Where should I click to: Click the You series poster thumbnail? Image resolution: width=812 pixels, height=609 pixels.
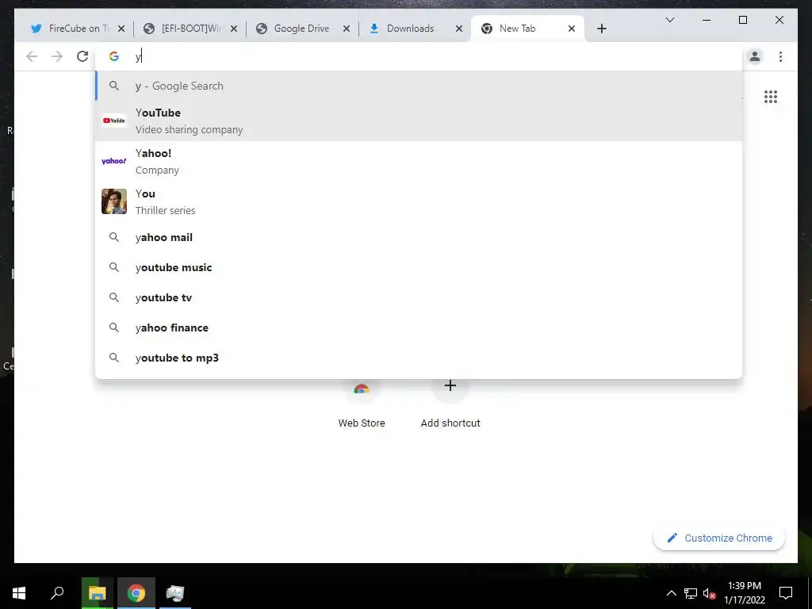coord(114,201)
